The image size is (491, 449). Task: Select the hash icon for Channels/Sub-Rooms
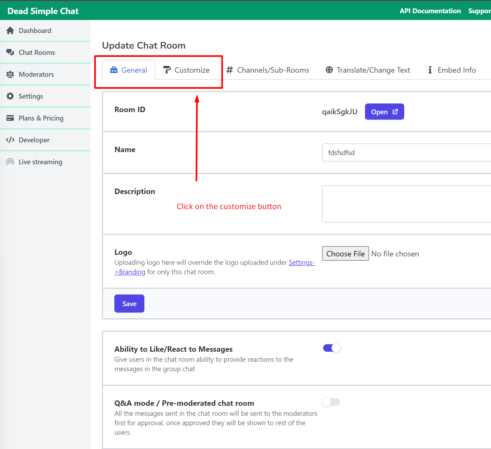[x=230, y=70]
